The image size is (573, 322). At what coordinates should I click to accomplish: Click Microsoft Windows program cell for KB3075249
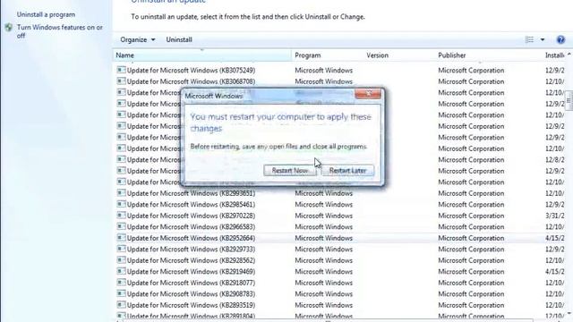(x=324, y=70)
